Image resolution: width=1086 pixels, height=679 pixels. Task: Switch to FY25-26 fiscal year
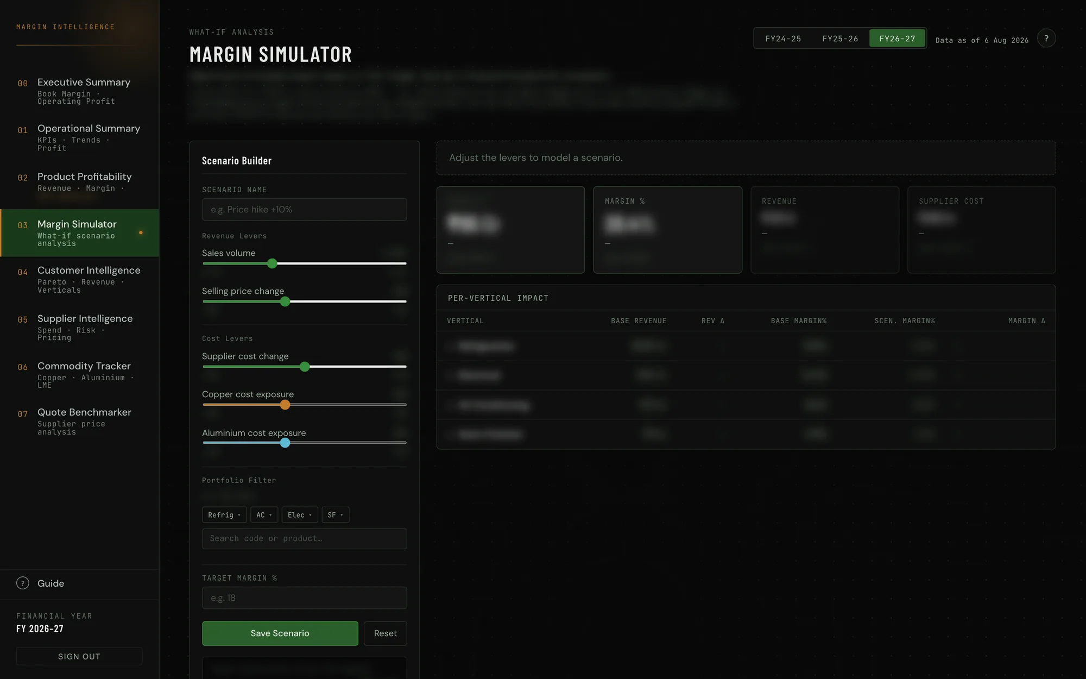tap(840, 39)
